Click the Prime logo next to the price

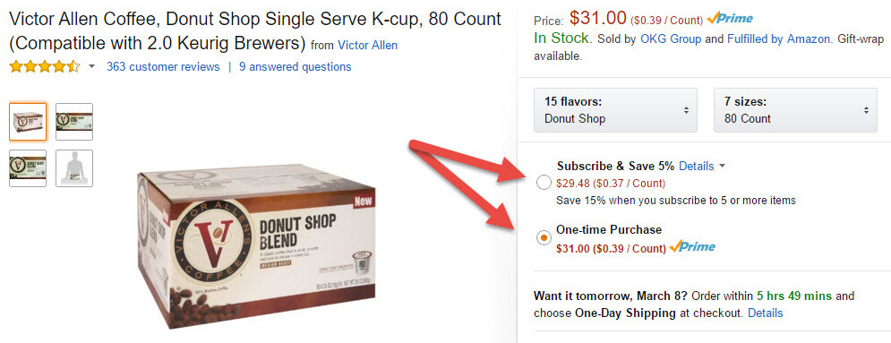pyautogui.click(x=730, y=19)
